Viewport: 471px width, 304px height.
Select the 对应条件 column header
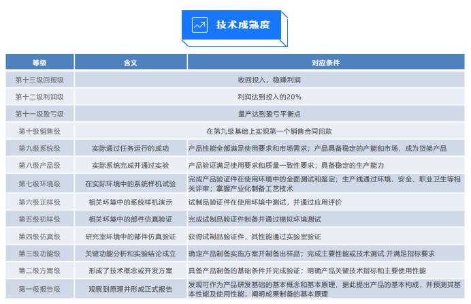click(325, 62)
